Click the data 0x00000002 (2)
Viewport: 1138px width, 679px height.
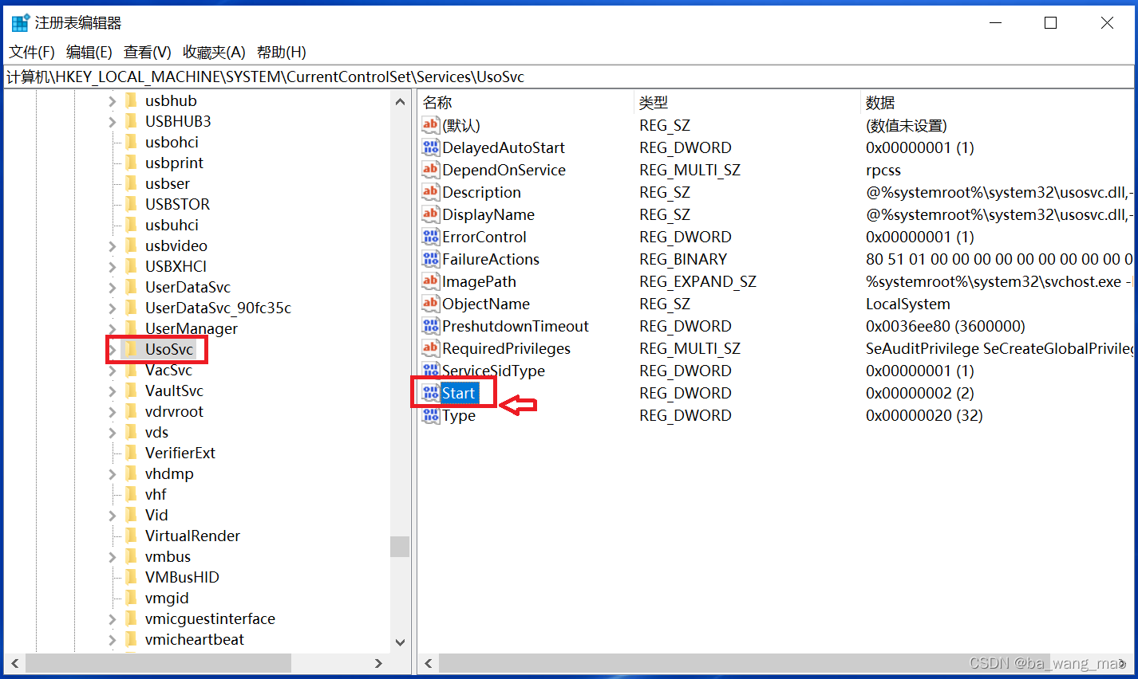coord(920,393)
